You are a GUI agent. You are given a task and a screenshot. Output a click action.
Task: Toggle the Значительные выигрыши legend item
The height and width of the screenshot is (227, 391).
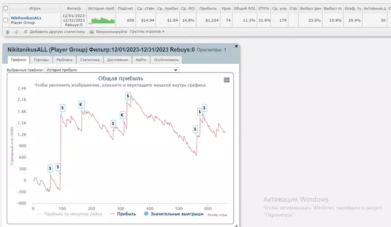click(174, 214)
